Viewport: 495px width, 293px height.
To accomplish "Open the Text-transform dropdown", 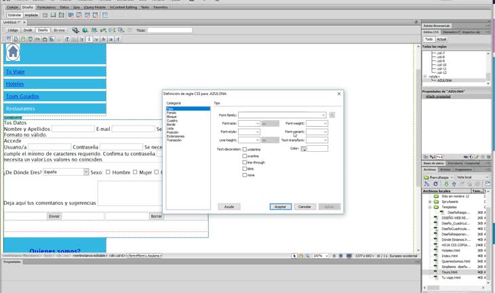I will (x=317, y=140).
